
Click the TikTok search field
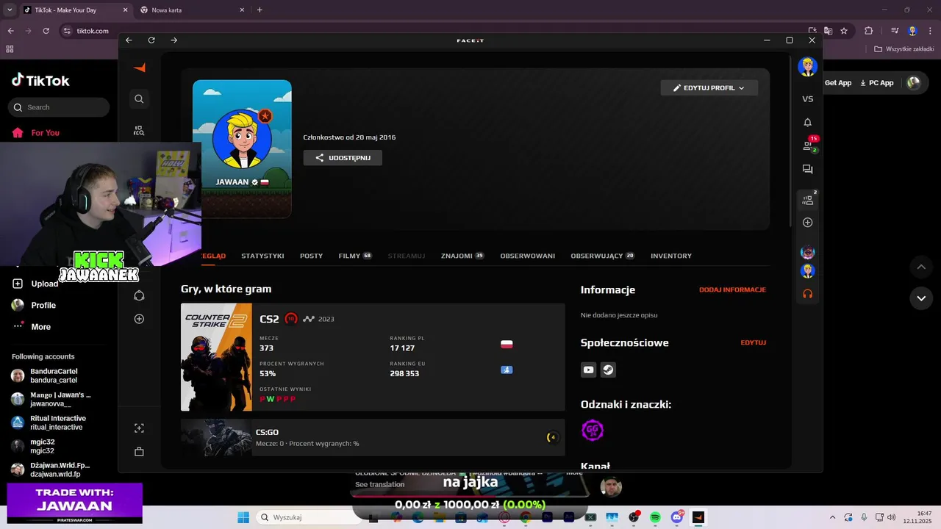coord(59,107)
